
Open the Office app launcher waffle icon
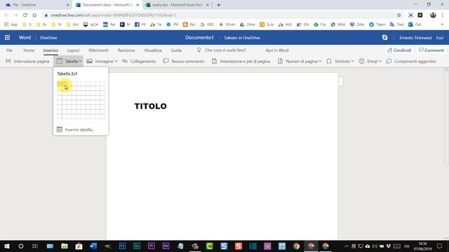(x=8, y=37)
